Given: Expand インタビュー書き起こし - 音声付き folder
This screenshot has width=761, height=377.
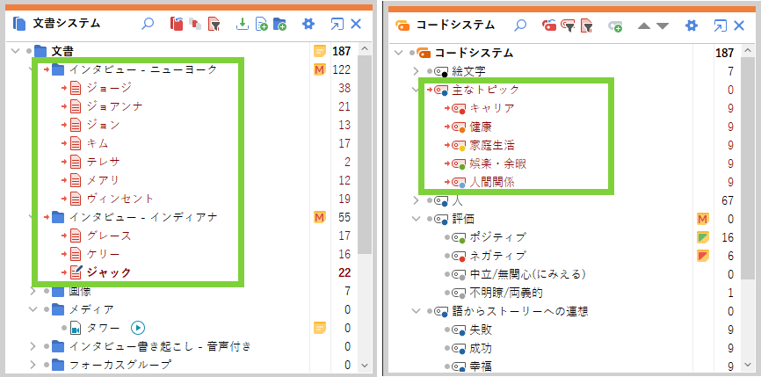Looking at the screenshot, I should (33, 346).
